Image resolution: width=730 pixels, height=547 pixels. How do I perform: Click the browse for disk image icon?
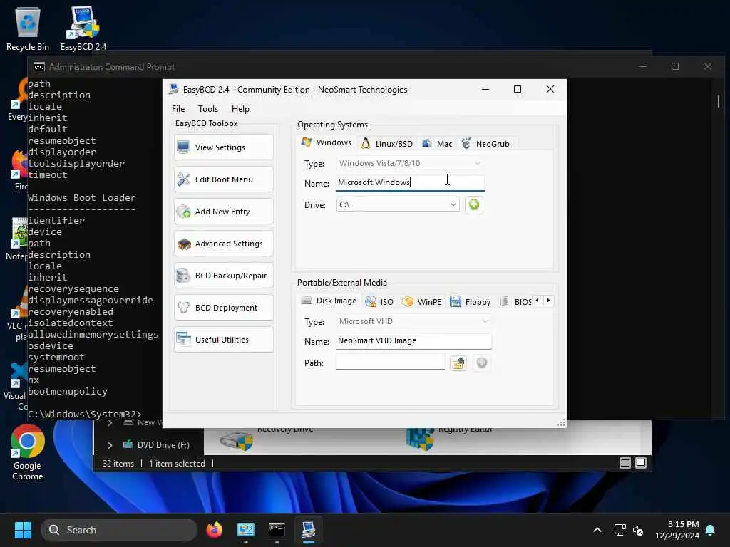click(x=458, y=363)
